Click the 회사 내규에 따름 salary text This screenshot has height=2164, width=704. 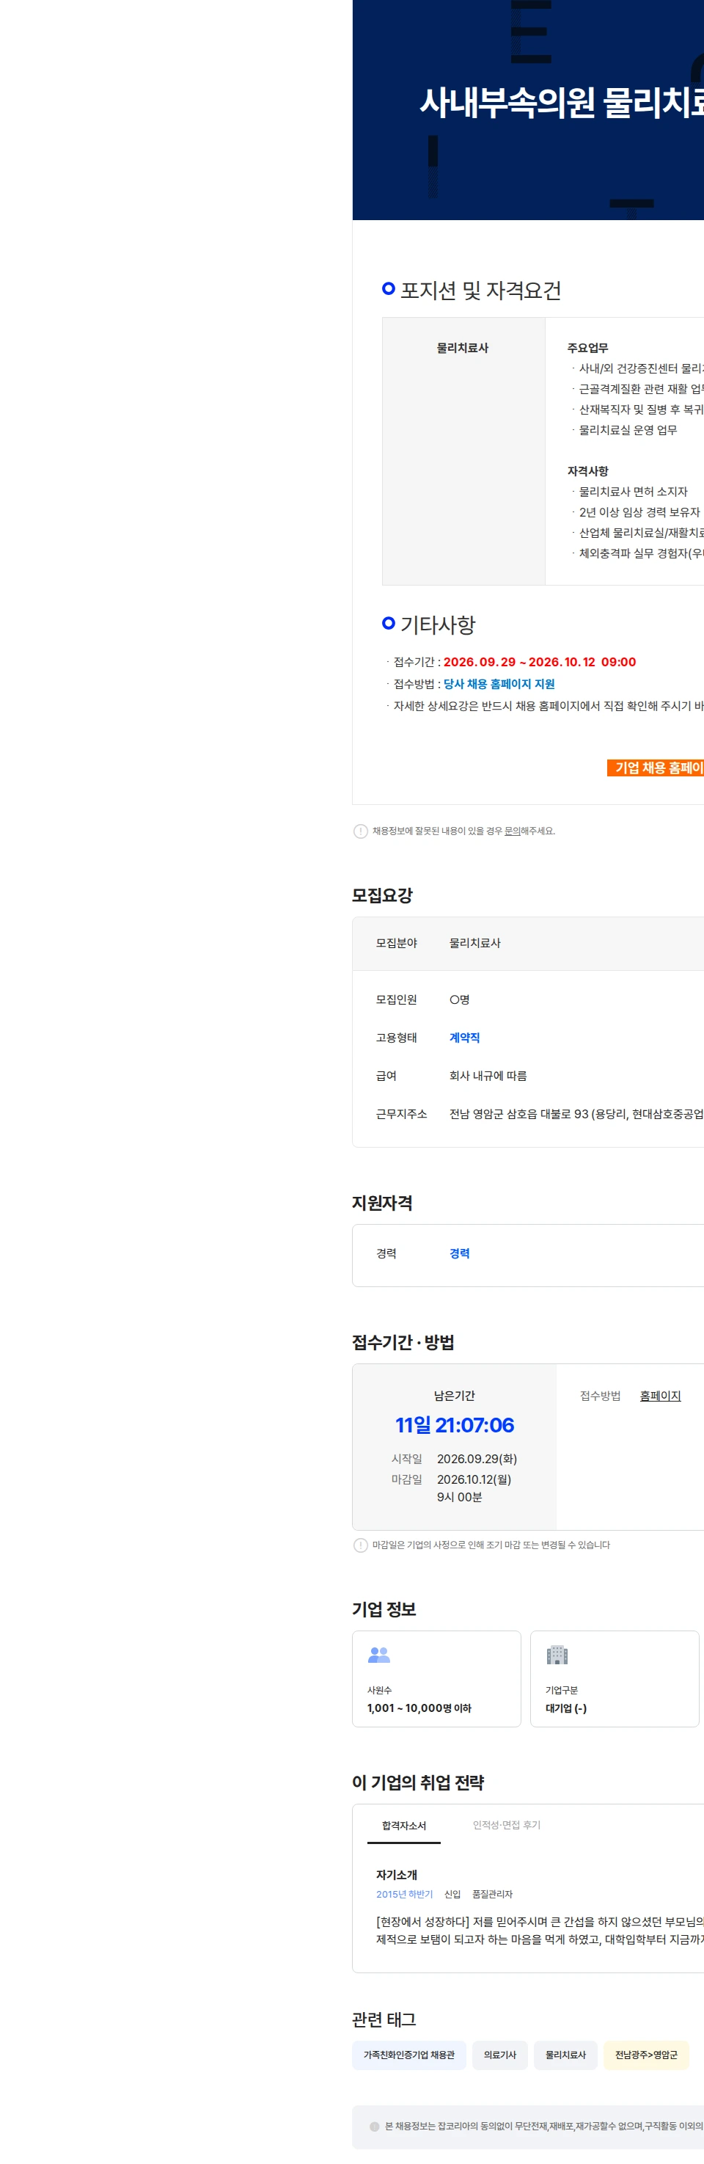pyautogui.click(x=488, y=1075)
